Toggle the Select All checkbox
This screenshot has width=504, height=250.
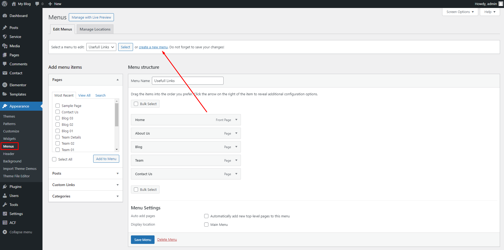pyautogui.click(x=54, y=159)
